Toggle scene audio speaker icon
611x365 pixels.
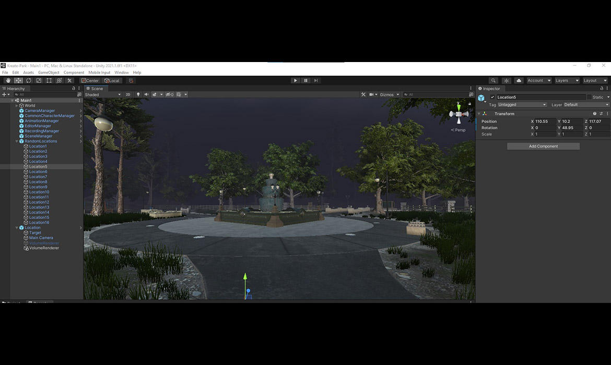146,95
